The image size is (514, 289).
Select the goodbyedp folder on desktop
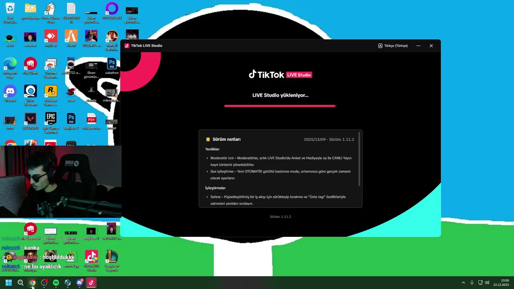coord(31,11)
